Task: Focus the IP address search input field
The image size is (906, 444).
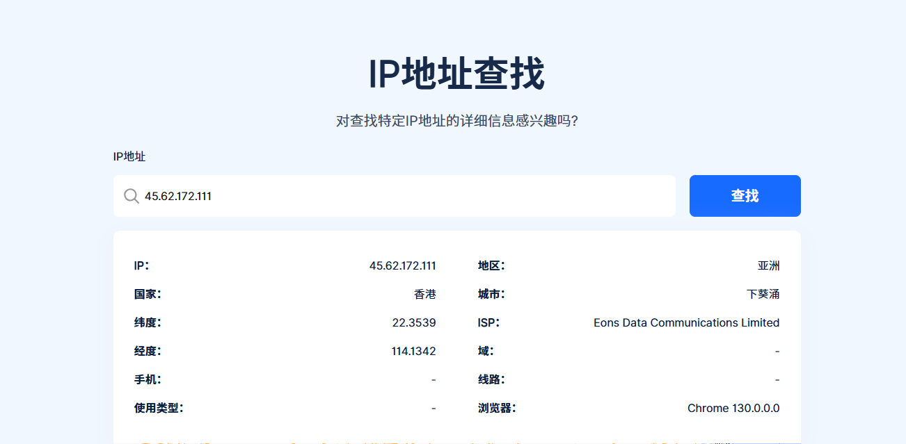Action: 395,196
